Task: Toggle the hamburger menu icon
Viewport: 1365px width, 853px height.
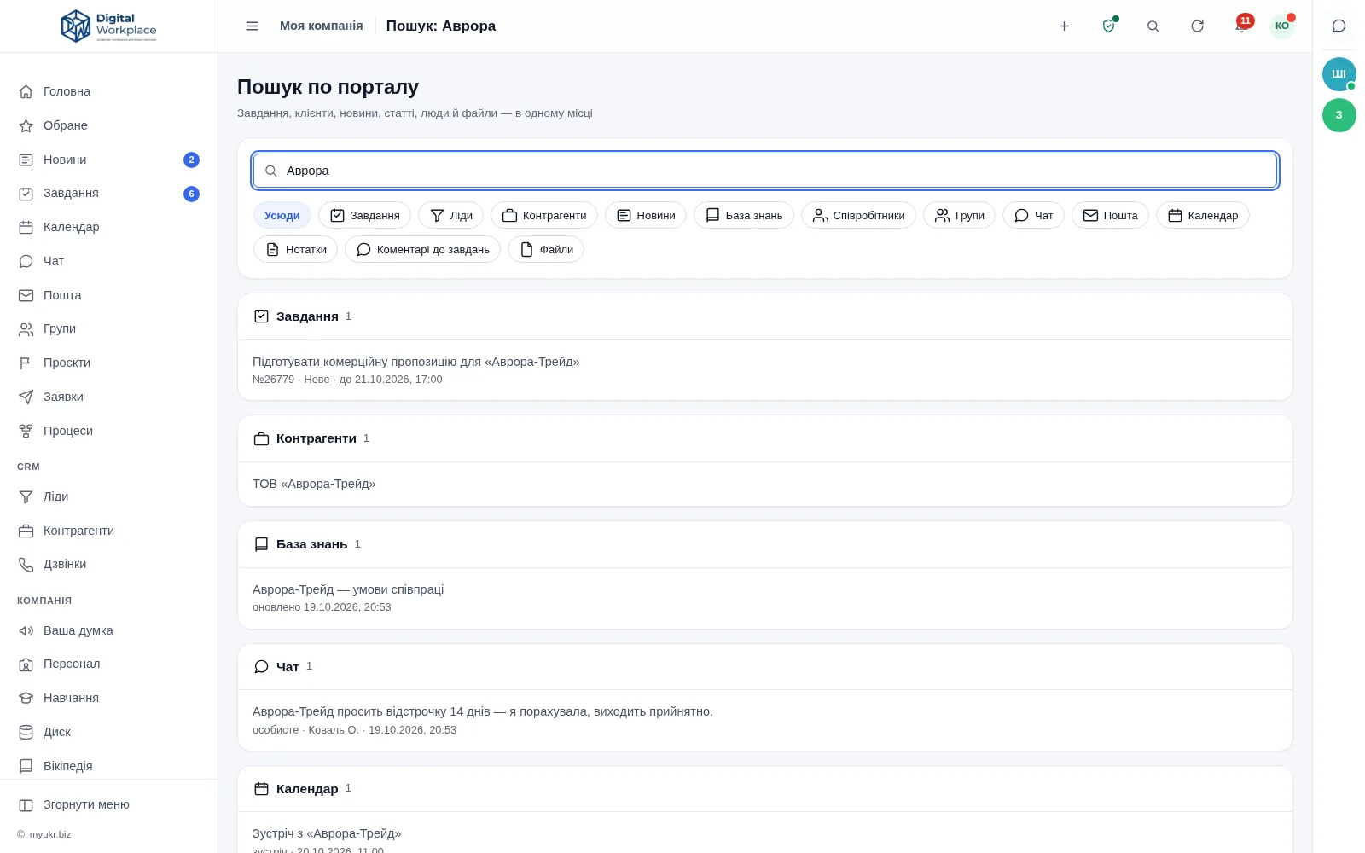Action: [252, 26]
